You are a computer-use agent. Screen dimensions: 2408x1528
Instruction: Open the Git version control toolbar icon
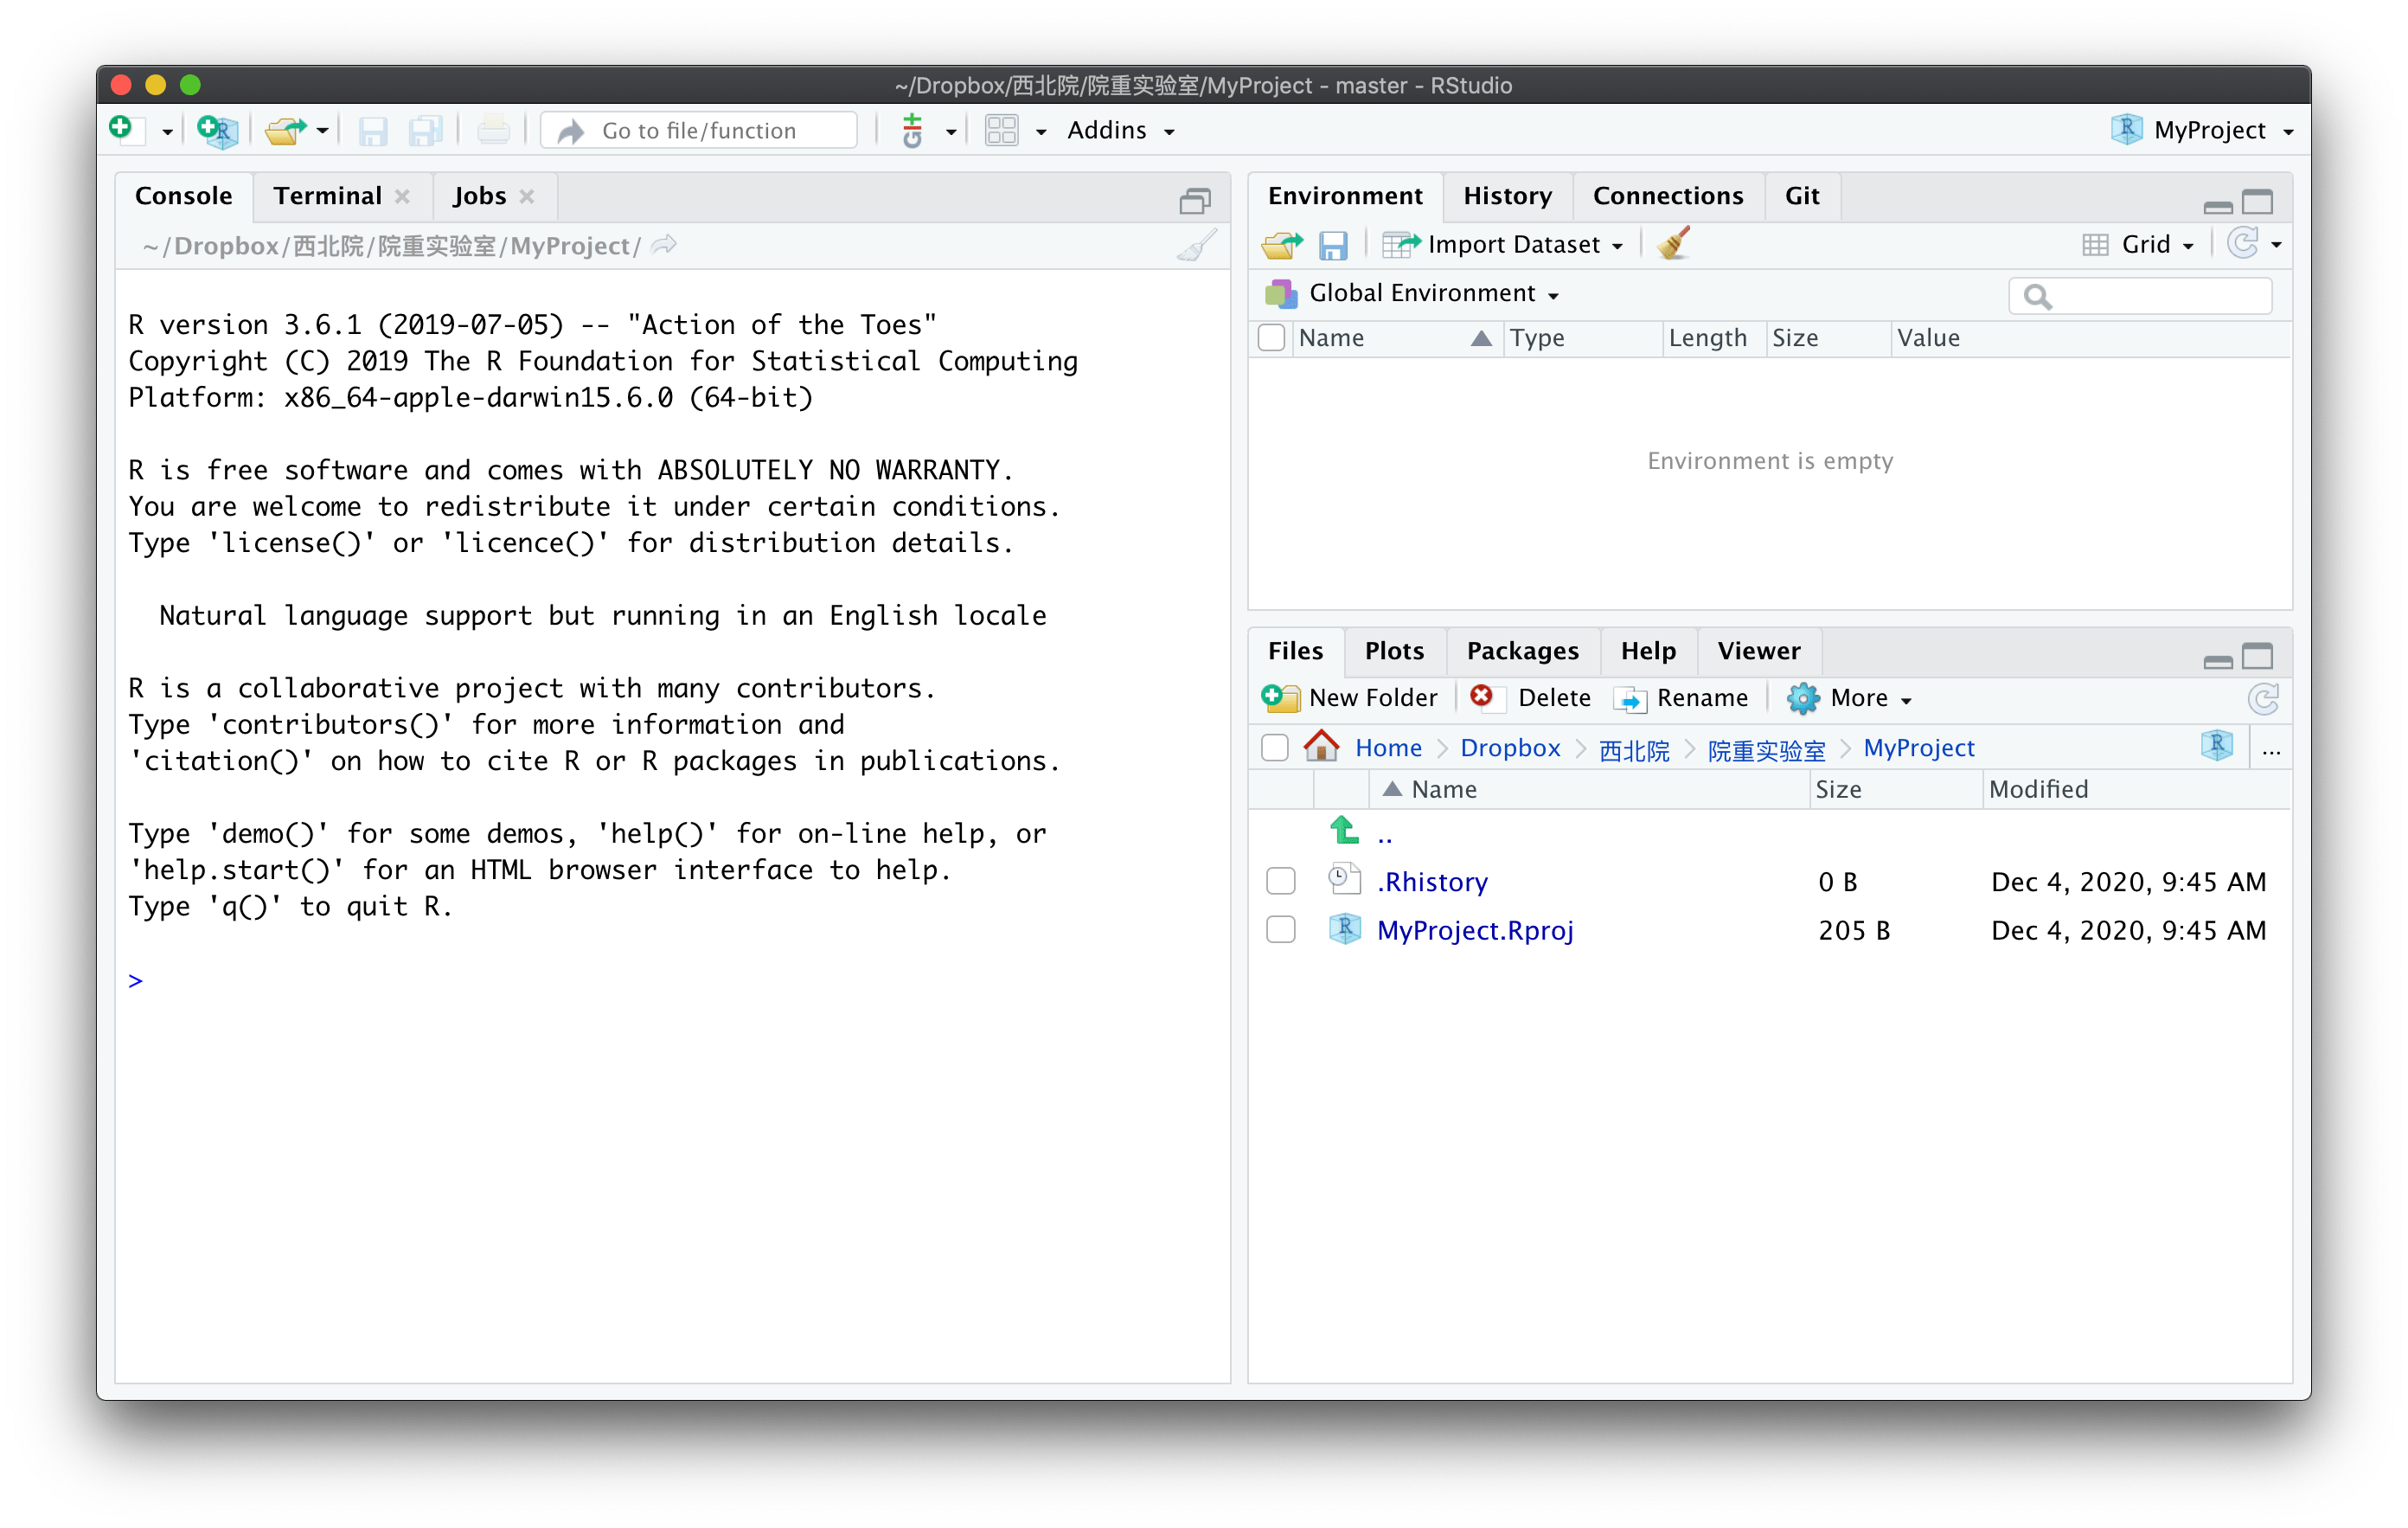click(x=912, y=132)
